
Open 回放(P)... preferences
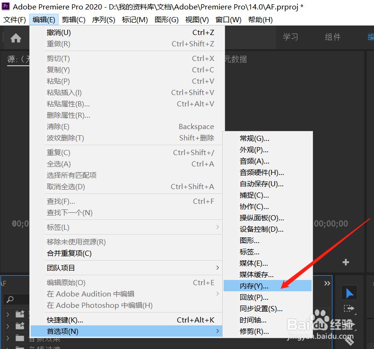coord(268,297)
